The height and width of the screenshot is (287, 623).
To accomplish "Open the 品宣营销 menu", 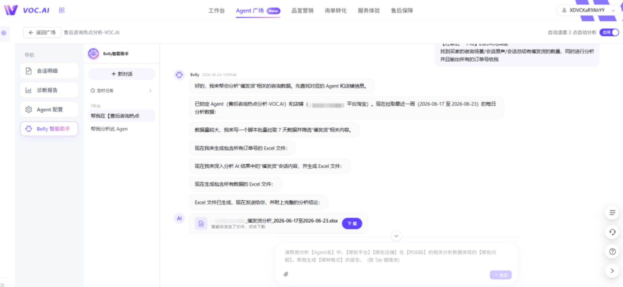I will coord(302,11).
